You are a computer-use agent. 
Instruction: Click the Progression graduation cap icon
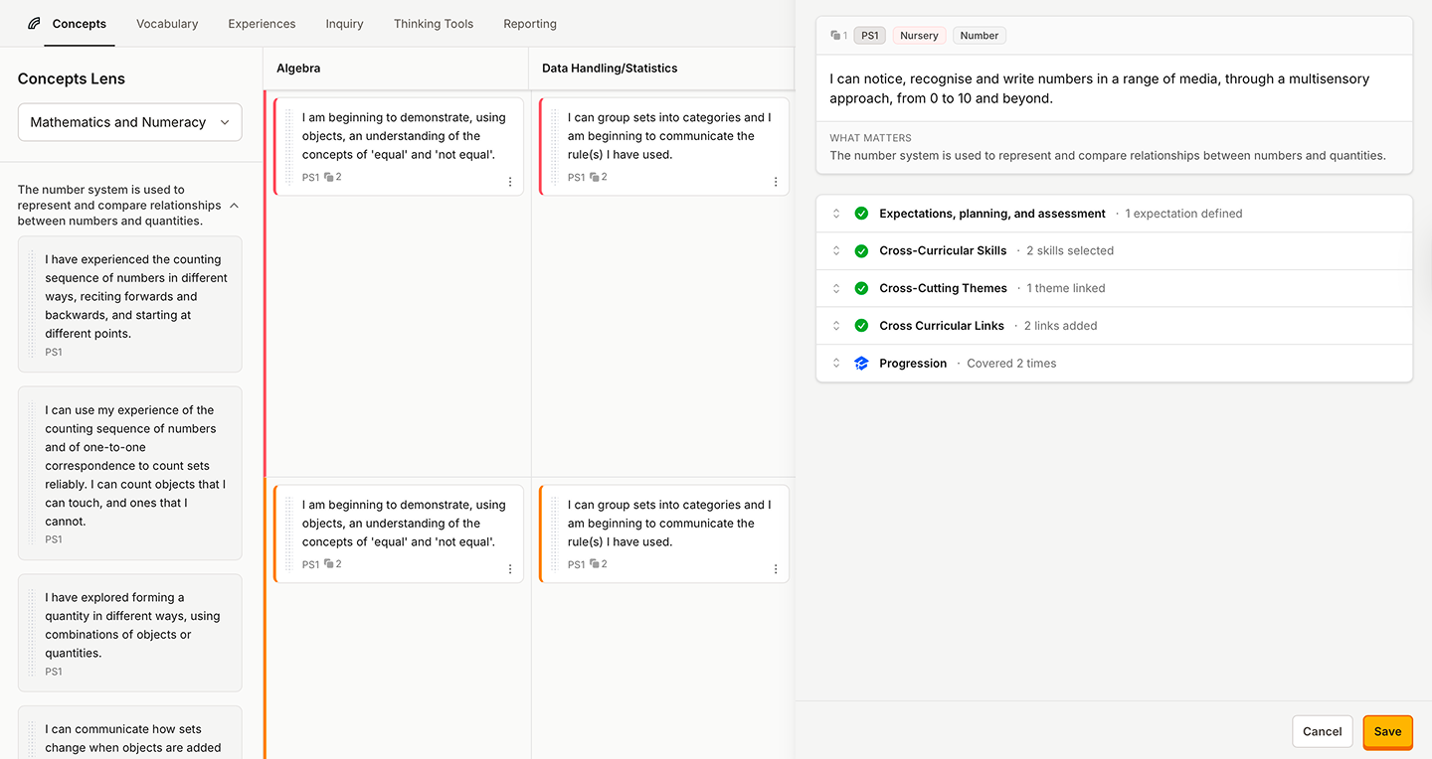pos(861,364)
